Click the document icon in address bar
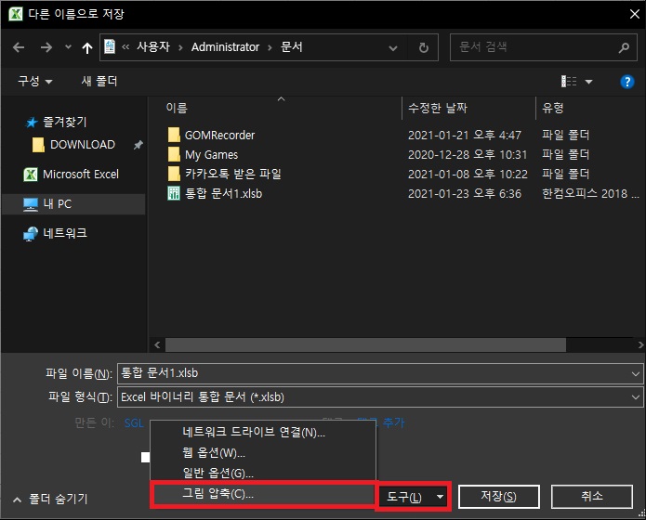The image size is (646, 520). [110, 47]
